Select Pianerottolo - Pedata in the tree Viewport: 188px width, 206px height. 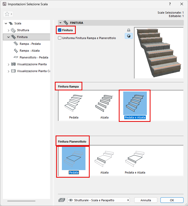pyautogui.click(x=34, y=57)
